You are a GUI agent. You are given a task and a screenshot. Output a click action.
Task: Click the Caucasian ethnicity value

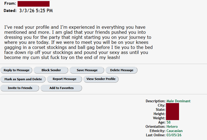pyautogui.click(x=174, y=131)
